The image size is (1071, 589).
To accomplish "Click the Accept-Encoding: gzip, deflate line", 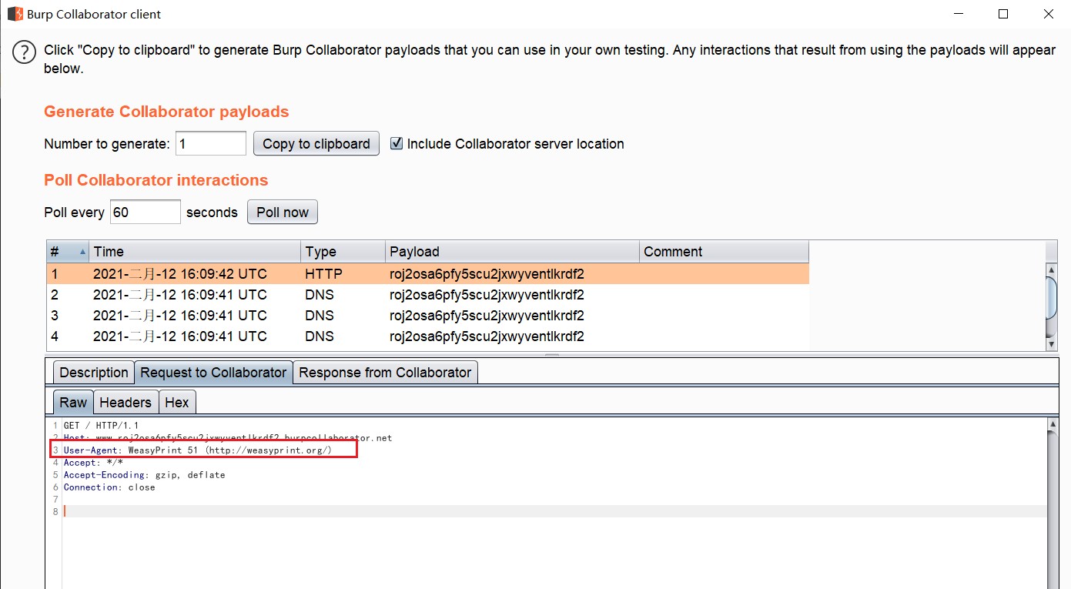I will (145, 475).
